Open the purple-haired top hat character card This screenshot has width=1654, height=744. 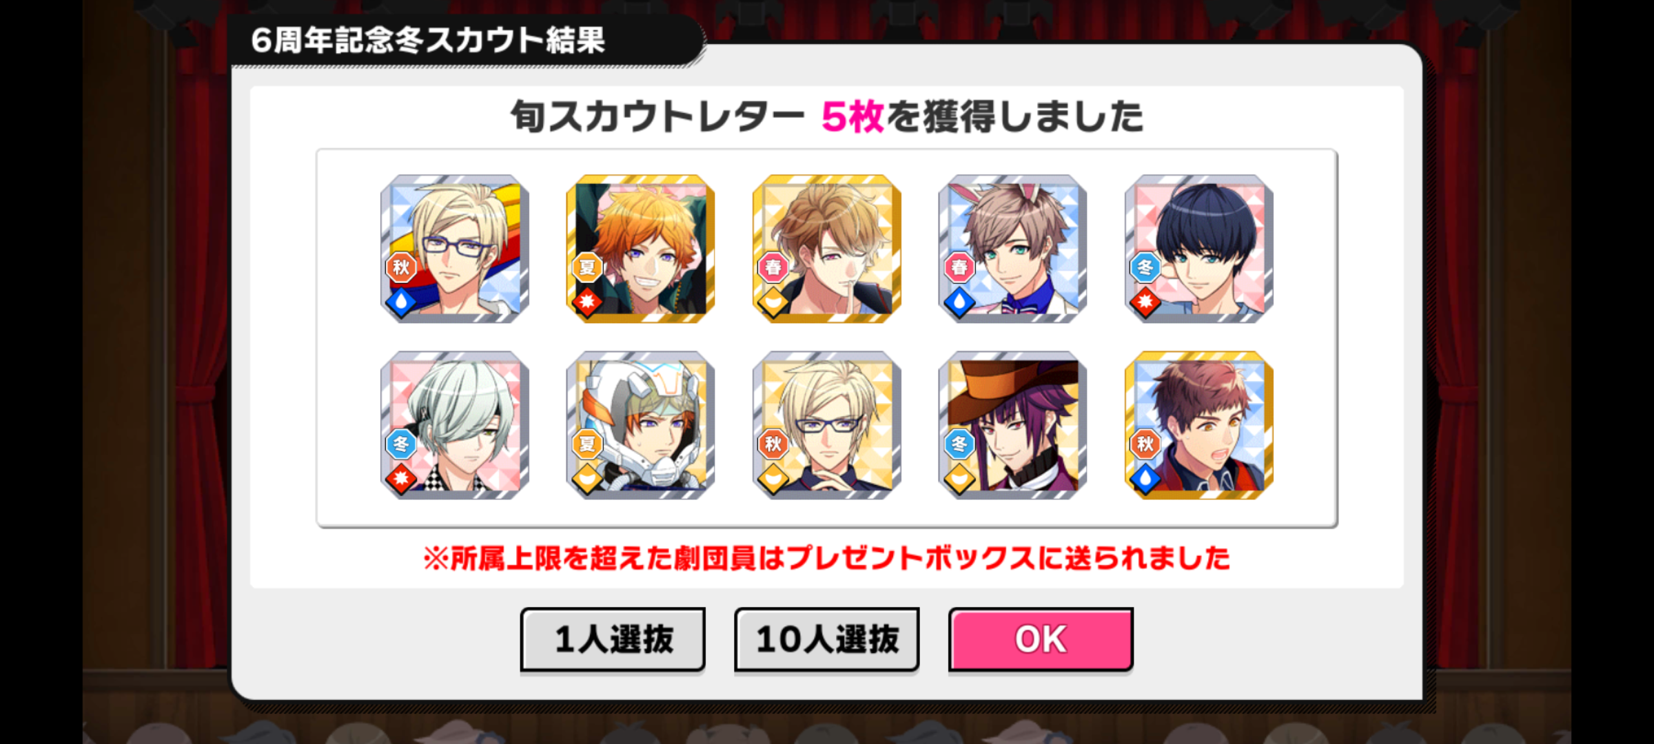click(1013, 425)
